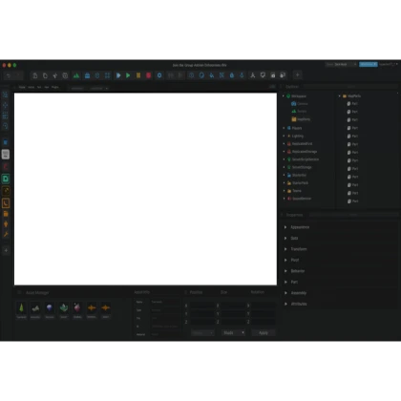Click the teal square sidebar icon
The width and height of the screenshot is (401, 401).
coord(6,179)
